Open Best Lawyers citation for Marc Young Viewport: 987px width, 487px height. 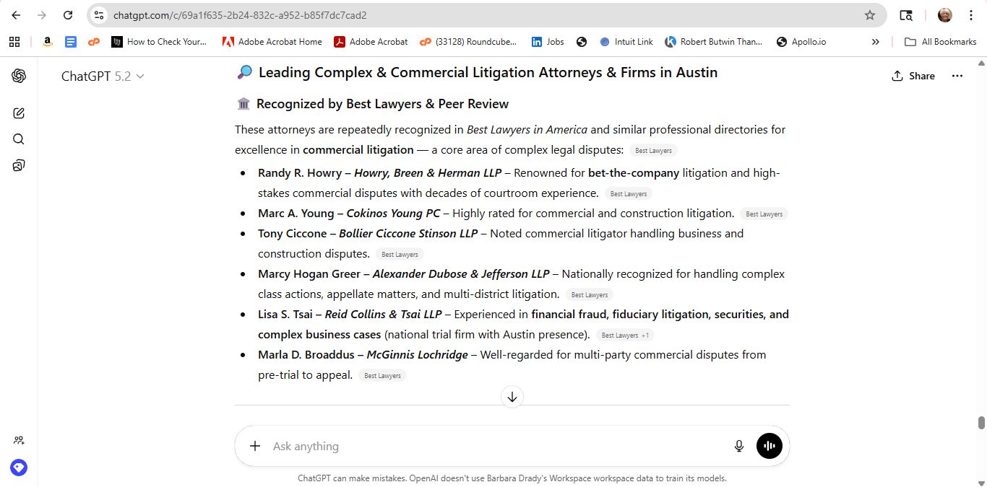click(x=764, y=214)
